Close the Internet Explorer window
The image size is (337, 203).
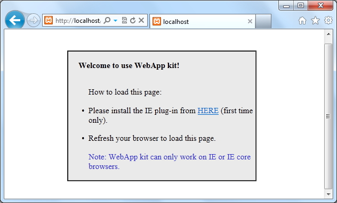click(x=320, y=5)
